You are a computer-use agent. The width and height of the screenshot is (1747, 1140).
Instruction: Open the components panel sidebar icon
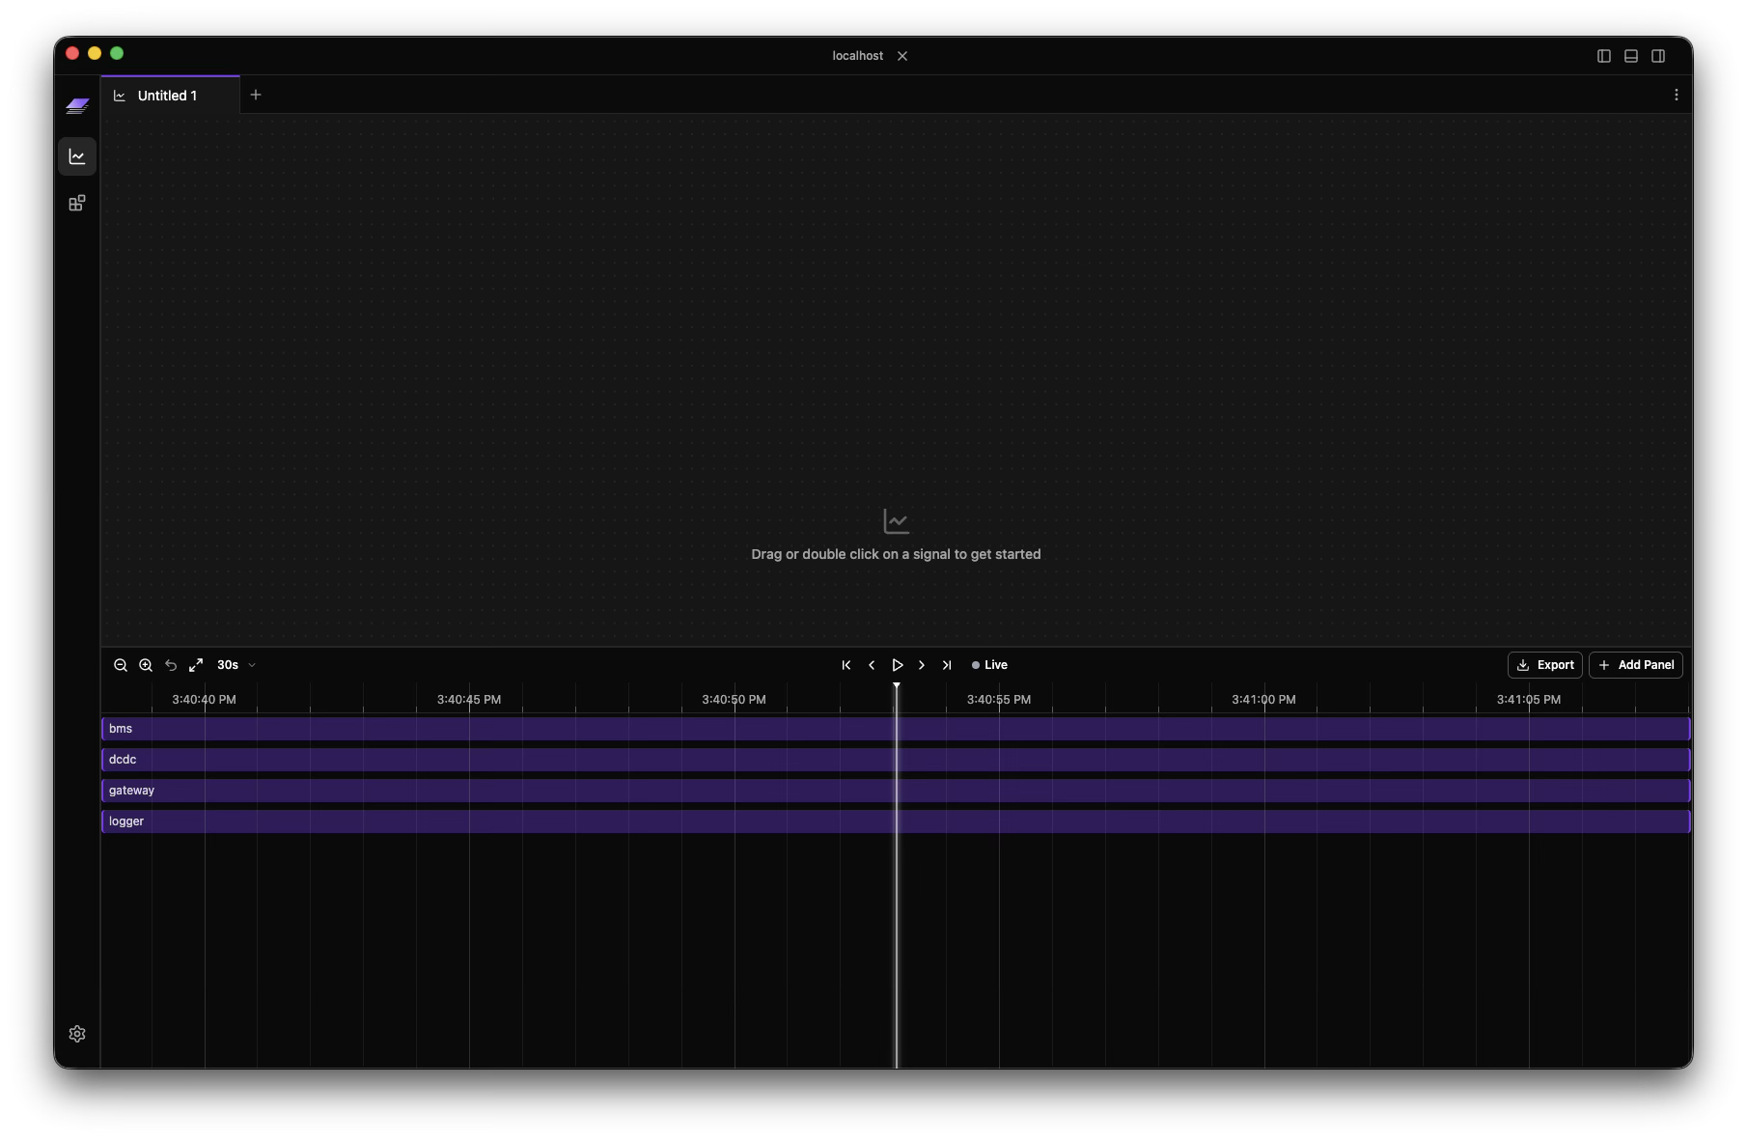pyautogui.click(x=77, y=203)
